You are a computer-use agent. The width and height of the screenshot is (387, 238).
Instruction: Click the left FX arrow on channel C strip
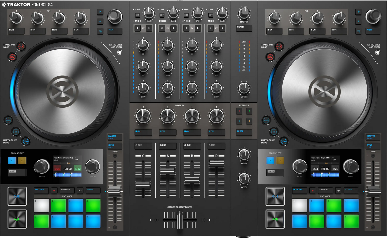click(x=137, y=28)
